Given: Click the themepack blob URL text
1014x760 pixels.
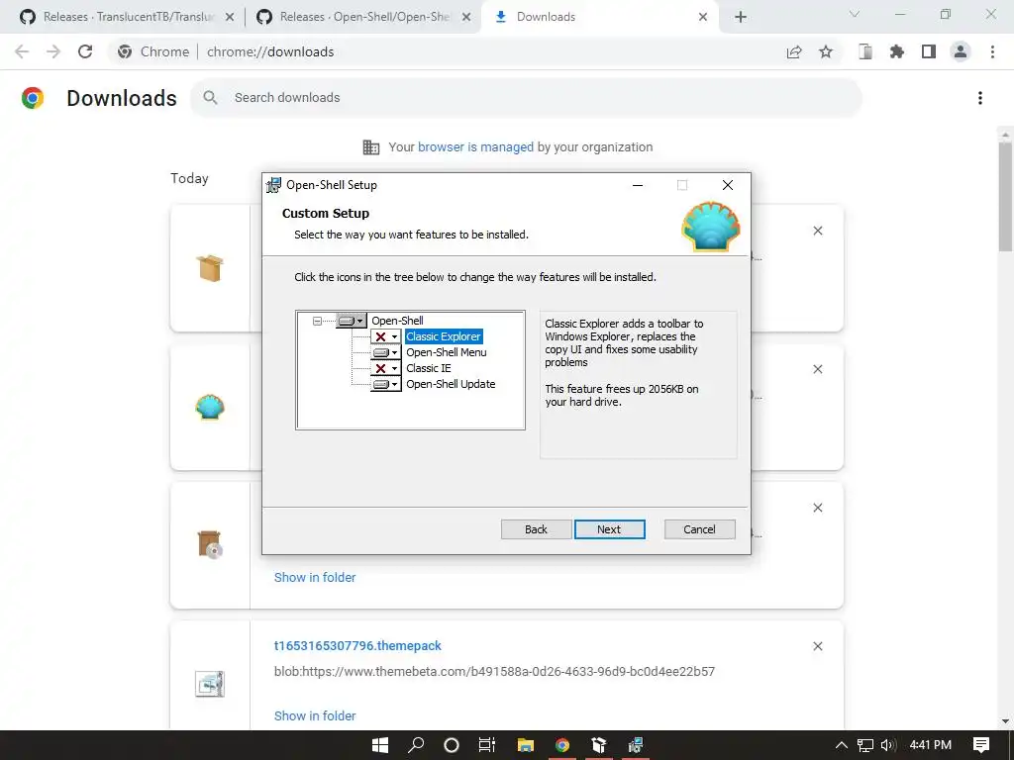Looking at the screenshot, I should tap(495, 672).
